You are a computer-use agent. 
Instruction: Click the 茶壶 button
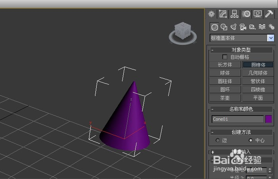point(225,98)
